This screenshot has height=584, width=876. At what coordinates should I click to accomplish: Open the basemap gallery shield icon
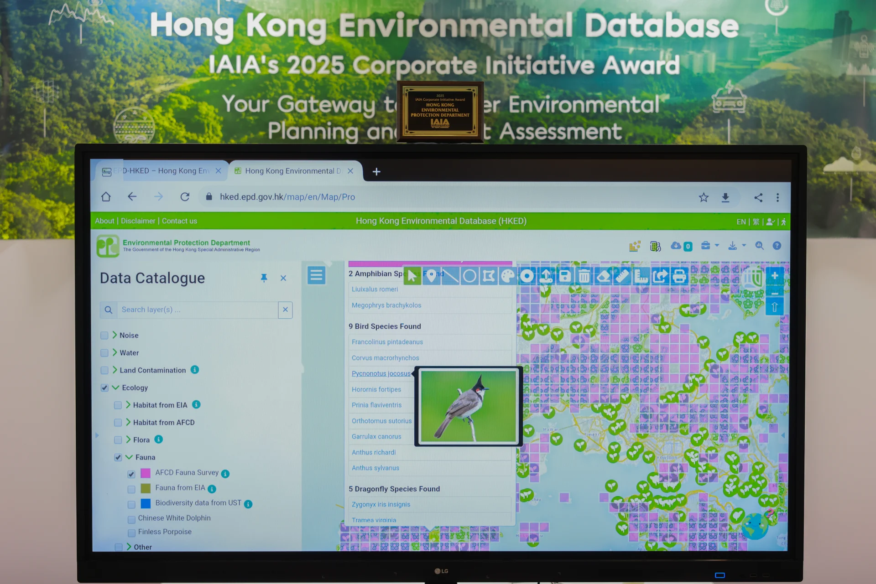click(x=753, y=277)
